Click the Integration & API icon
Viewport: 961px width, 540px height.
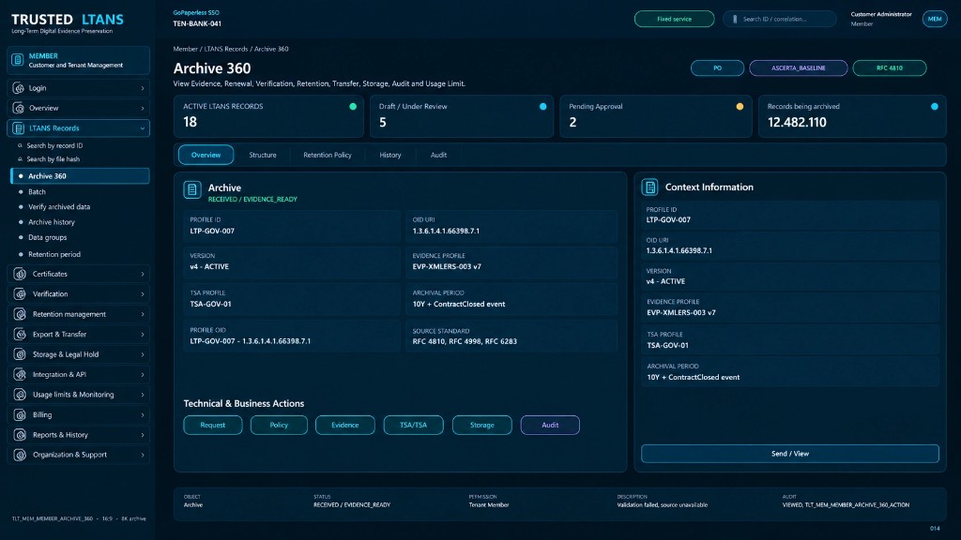pos(21,375)
